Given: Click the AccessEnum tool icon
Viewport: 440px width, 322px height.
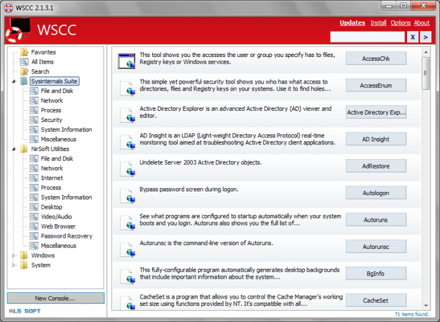Looking at the screenshot, I should click(128, 88).
